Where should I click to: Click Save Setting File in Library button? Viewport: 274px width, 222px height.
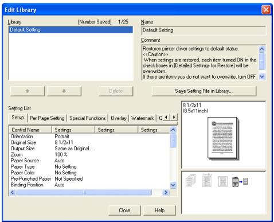coord(203,91)
